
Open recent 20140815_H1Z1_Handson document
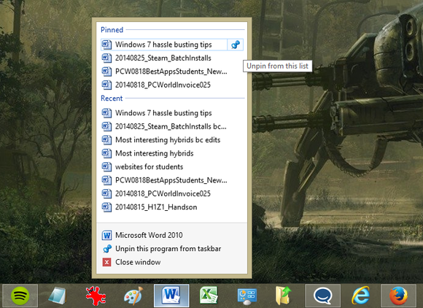tap(164, 207)
